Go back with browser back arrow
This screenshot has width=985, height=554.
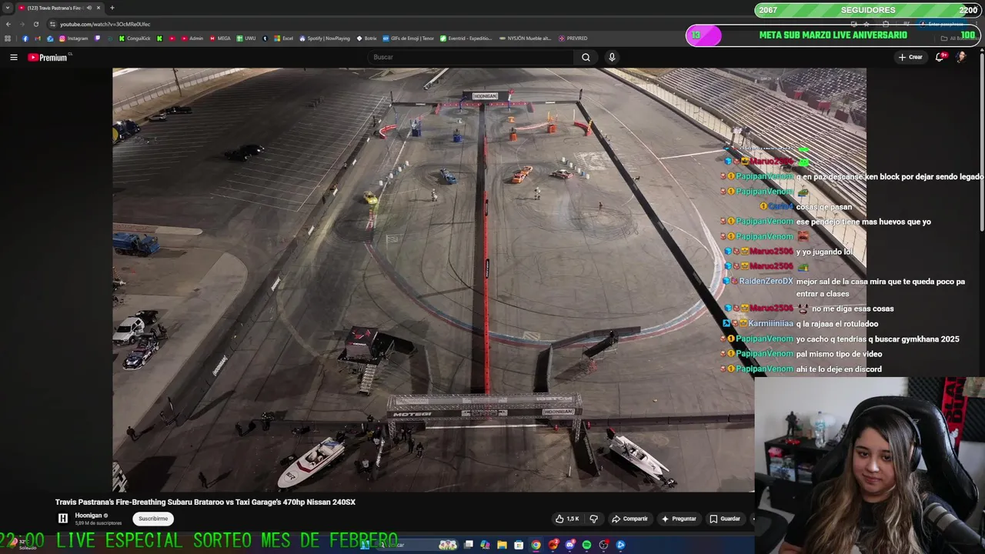8,24
